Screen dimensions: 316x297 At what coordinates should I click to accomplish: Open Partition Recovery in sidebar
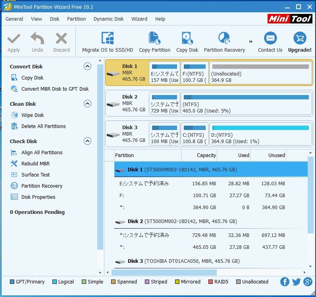coord(42,186)
